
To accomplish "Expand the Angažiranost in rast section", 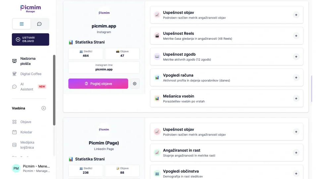I will click(x=296, y=152).
